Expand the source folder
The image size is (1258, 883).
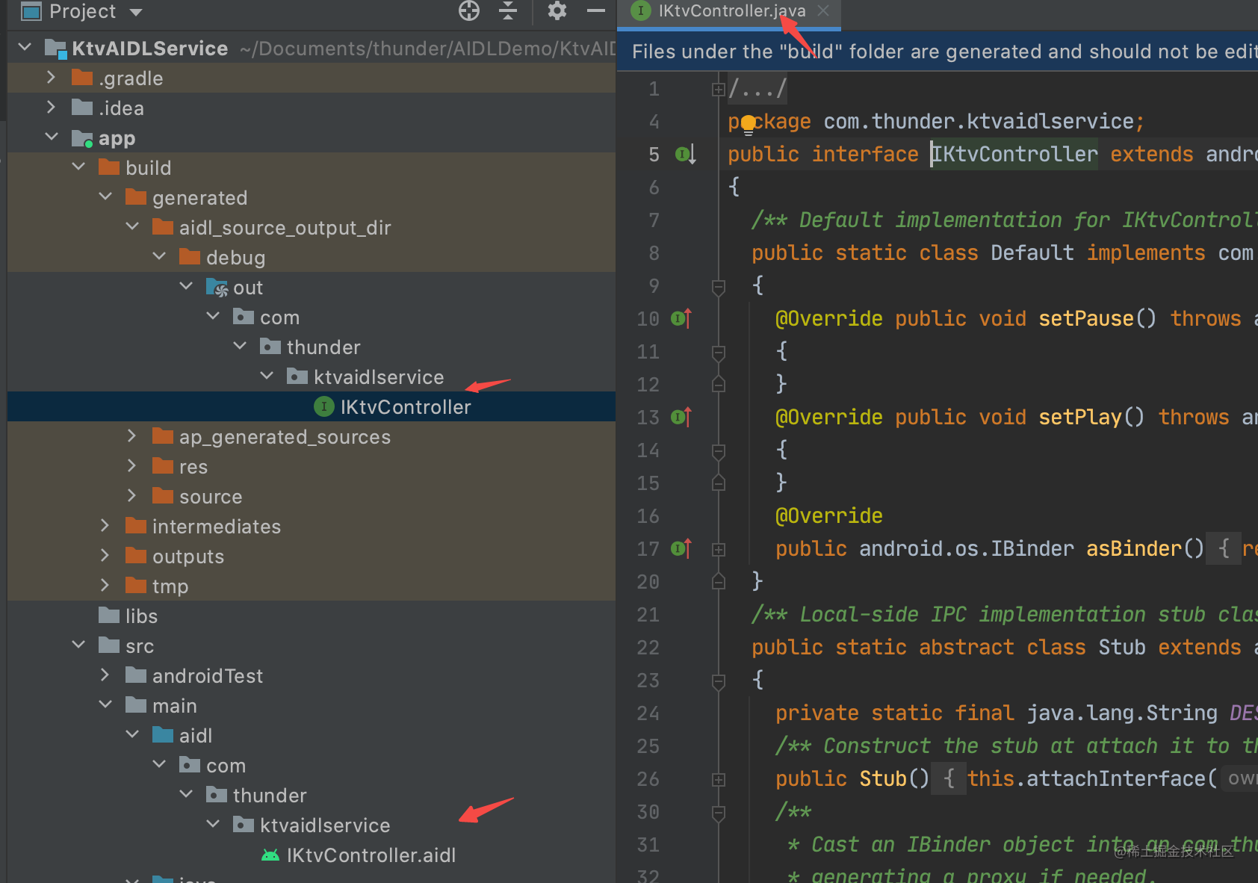coord(131,496)
